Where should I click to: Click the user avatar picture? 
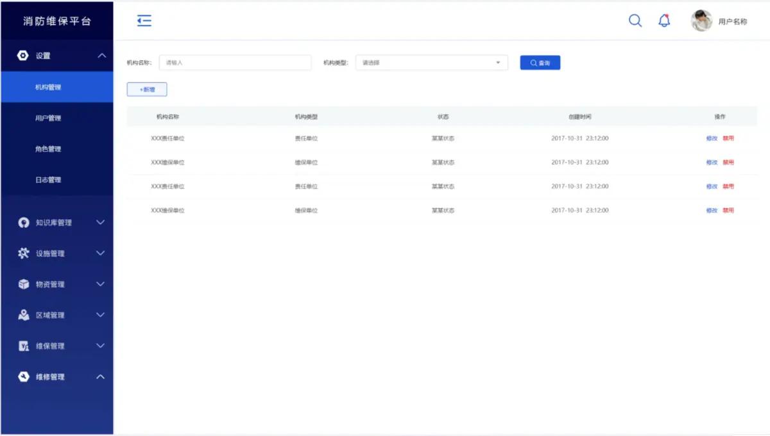tap(701, 20)
